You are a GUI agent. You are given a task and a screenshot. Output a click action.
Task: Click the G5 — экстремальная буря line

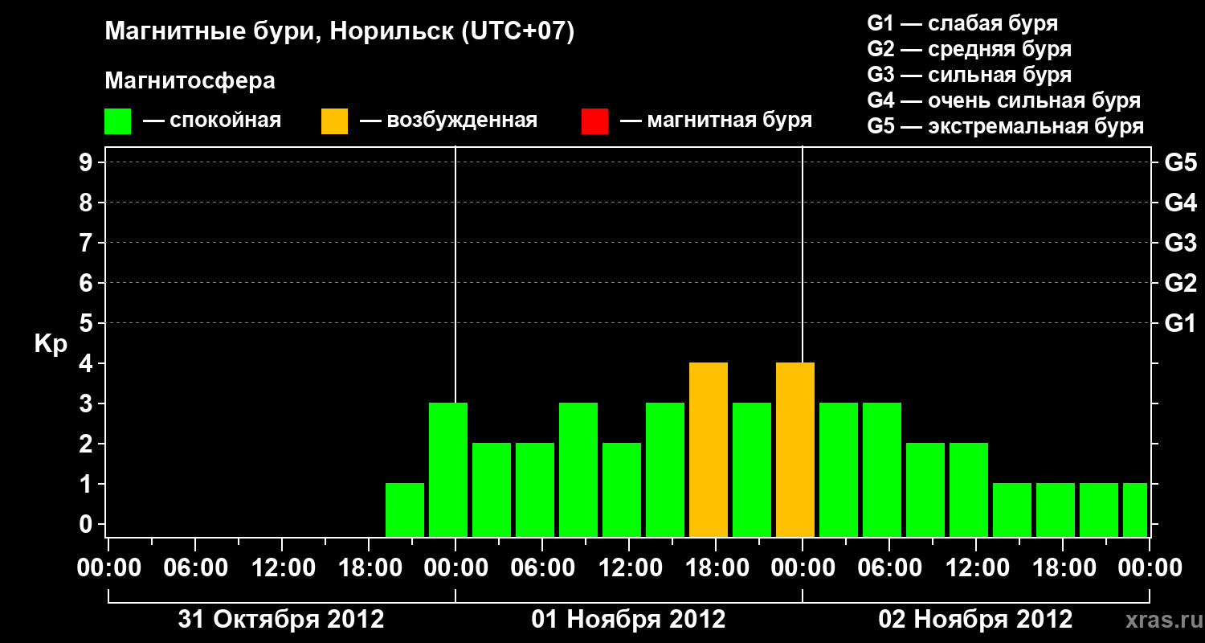point(1006,126)
